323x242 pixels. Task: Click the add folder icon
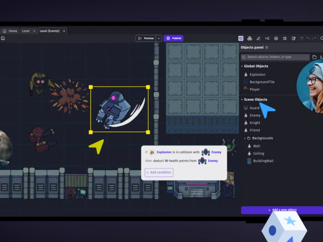tap(315, 57)
